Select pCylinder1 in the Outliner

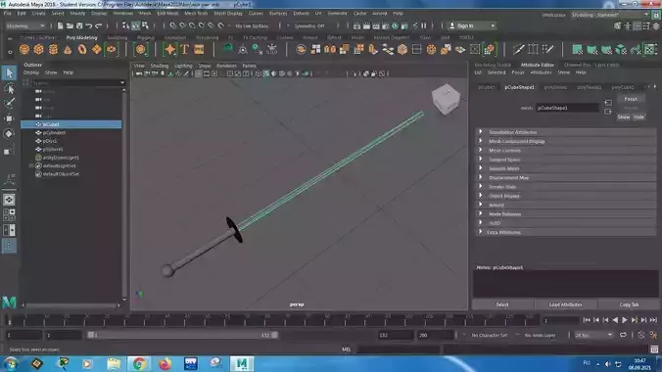[x=54, y=132]
